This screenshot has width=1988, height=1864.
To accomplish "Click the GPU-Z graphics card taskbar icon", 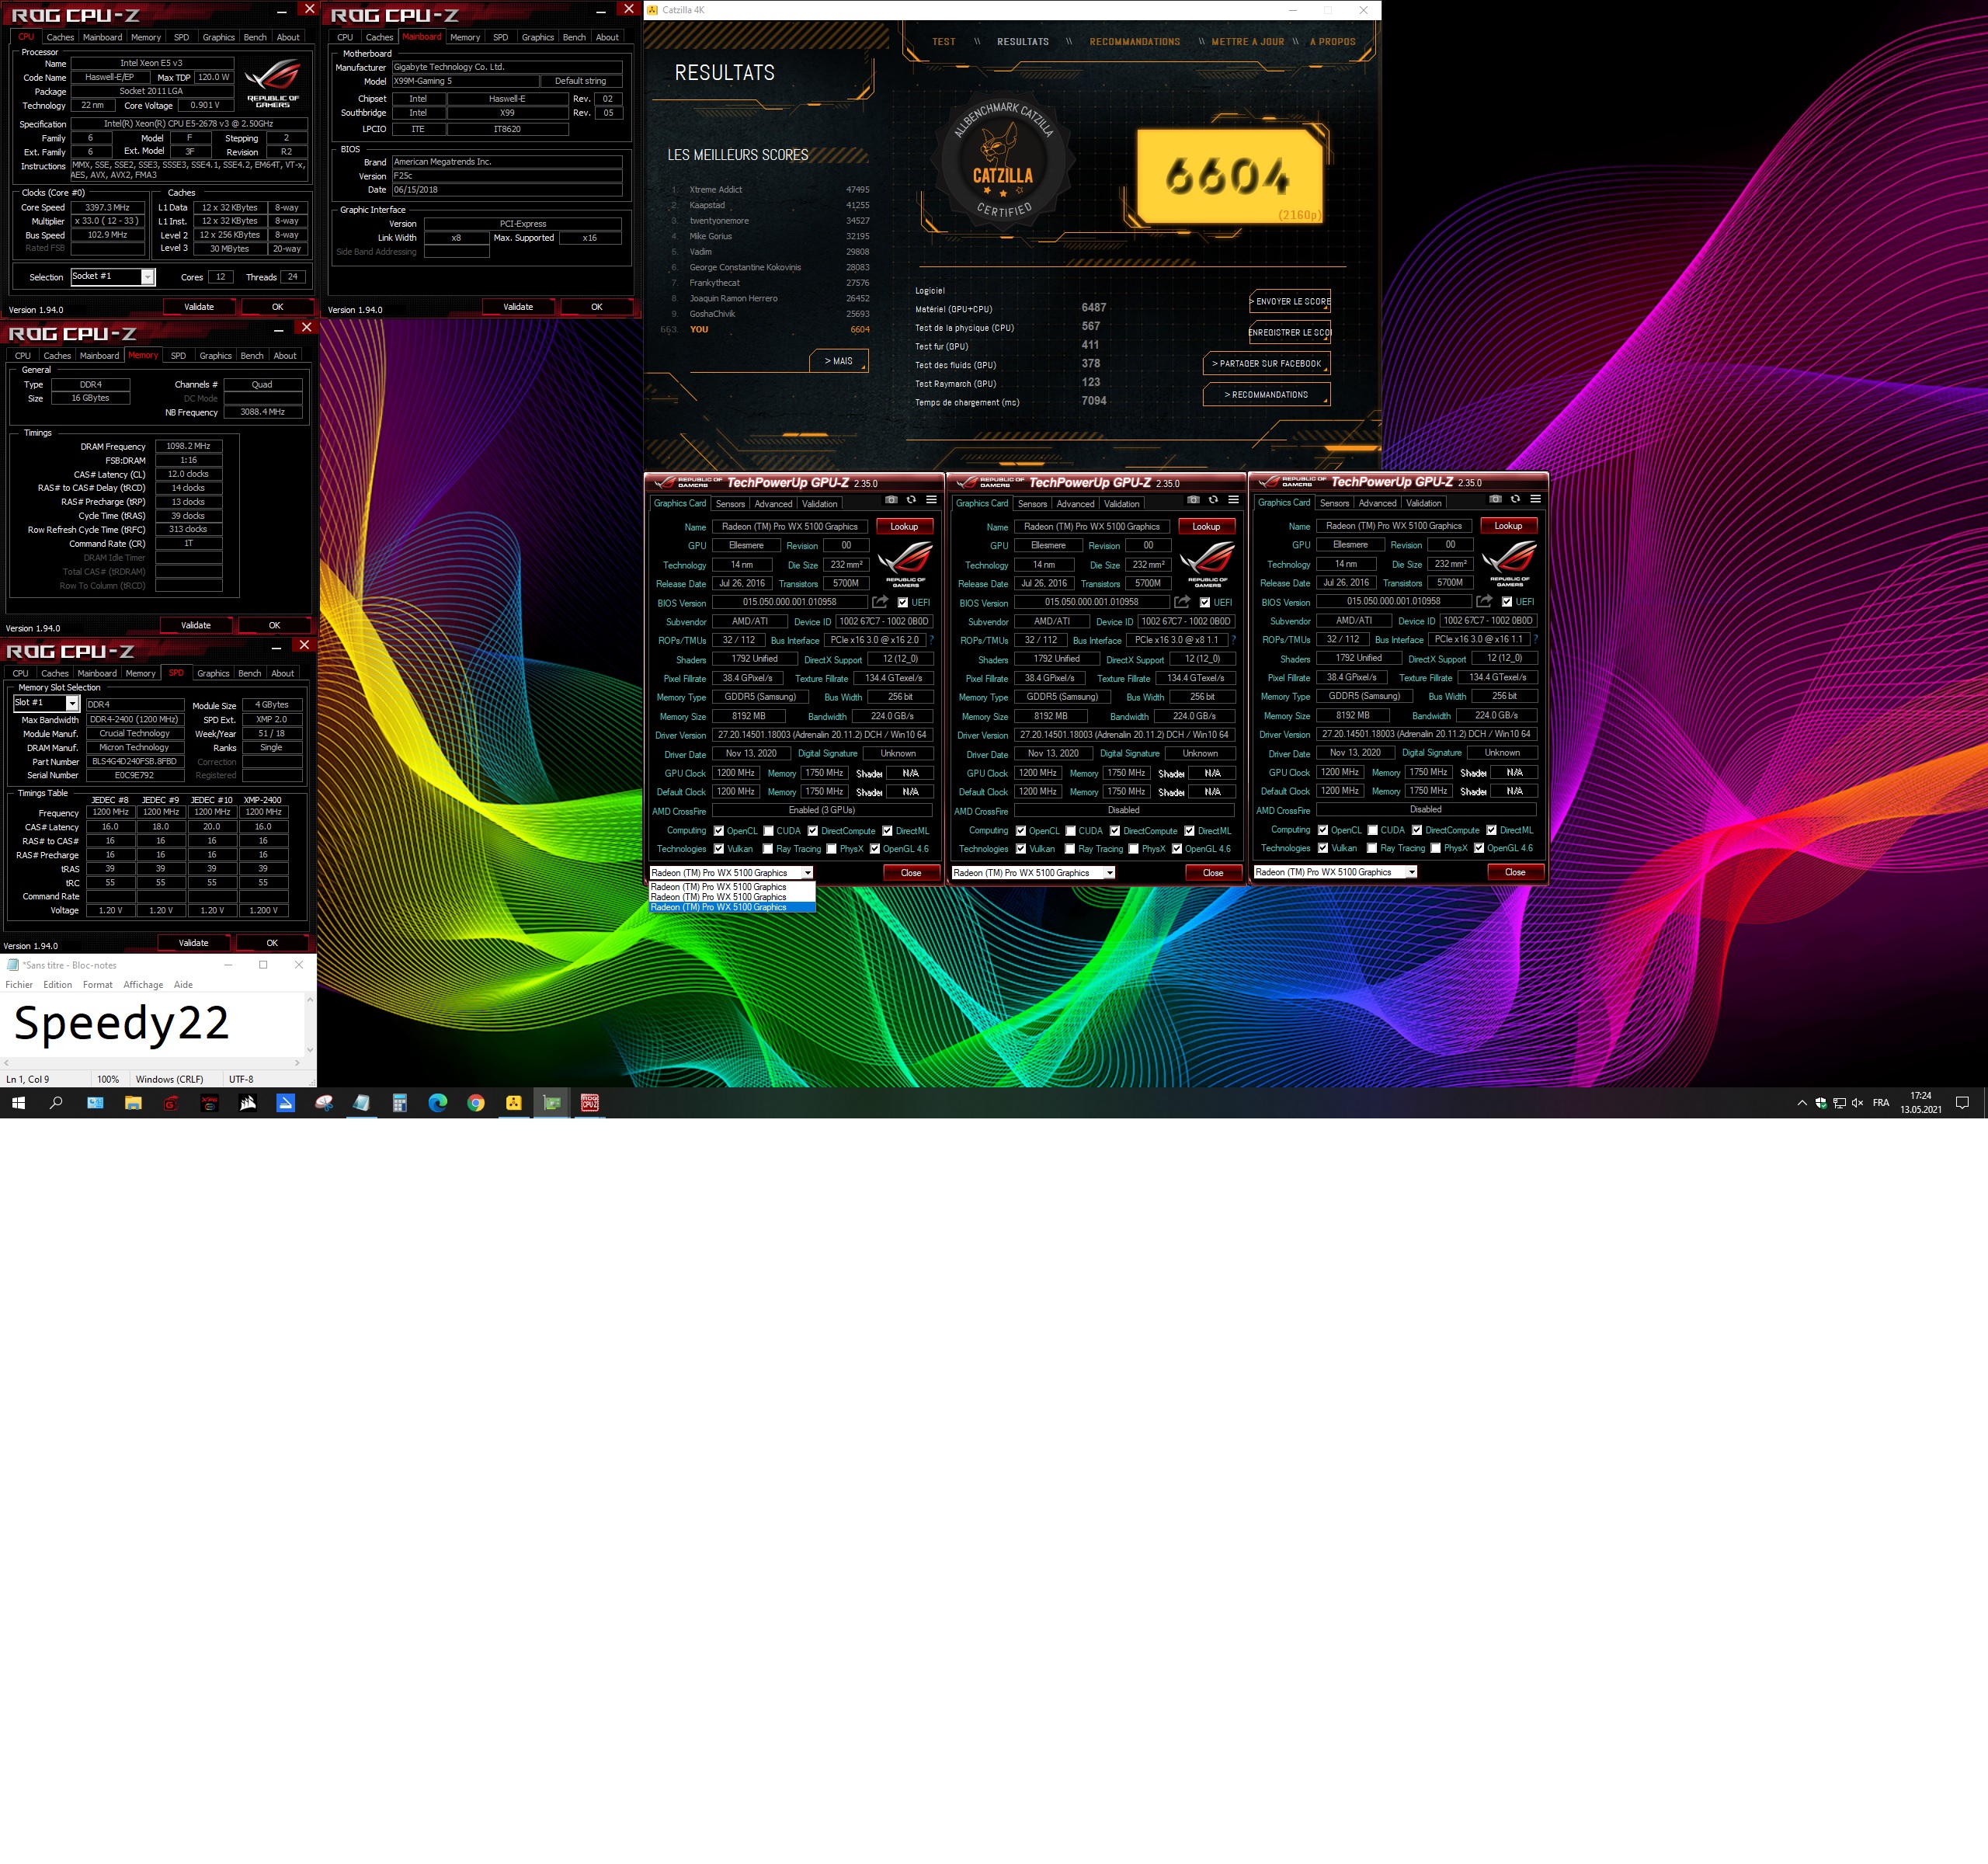I will click(x=552, y=1103).
